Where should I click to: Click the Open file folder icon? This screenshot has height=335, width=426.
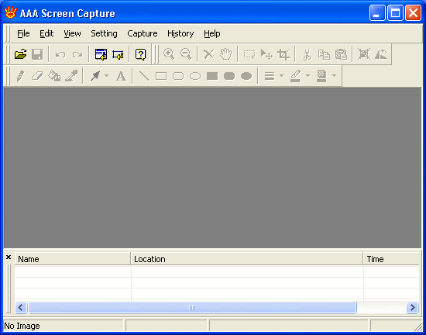click(21, 54)
